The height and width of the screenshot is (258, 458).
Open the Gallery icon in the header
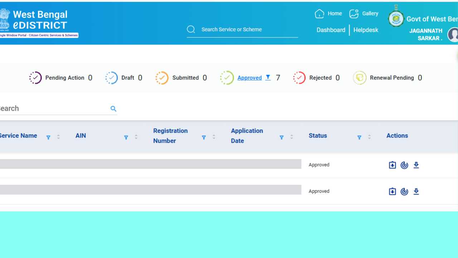(x=354, y=13)
